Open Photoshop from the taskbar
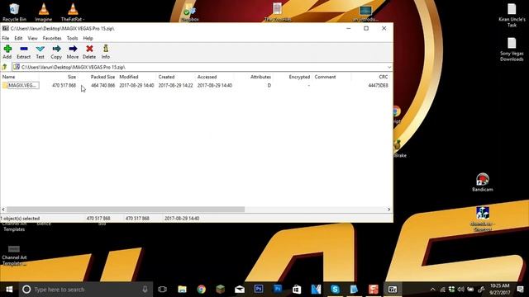Viewport: 529px width, 297px height. coord(259,289)
